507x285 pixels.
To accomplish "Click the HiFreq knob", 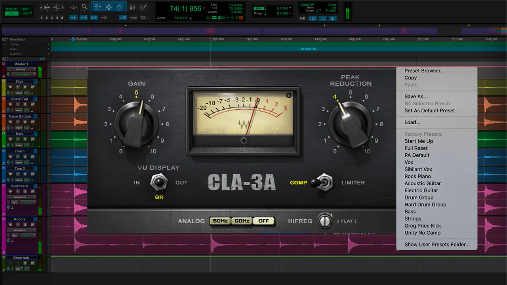I will click(325, 221).
